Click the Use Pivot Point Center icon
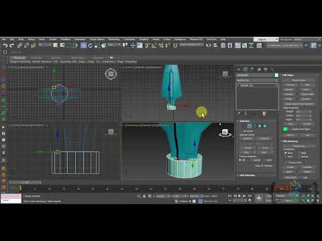 click(x=125, y=46)
